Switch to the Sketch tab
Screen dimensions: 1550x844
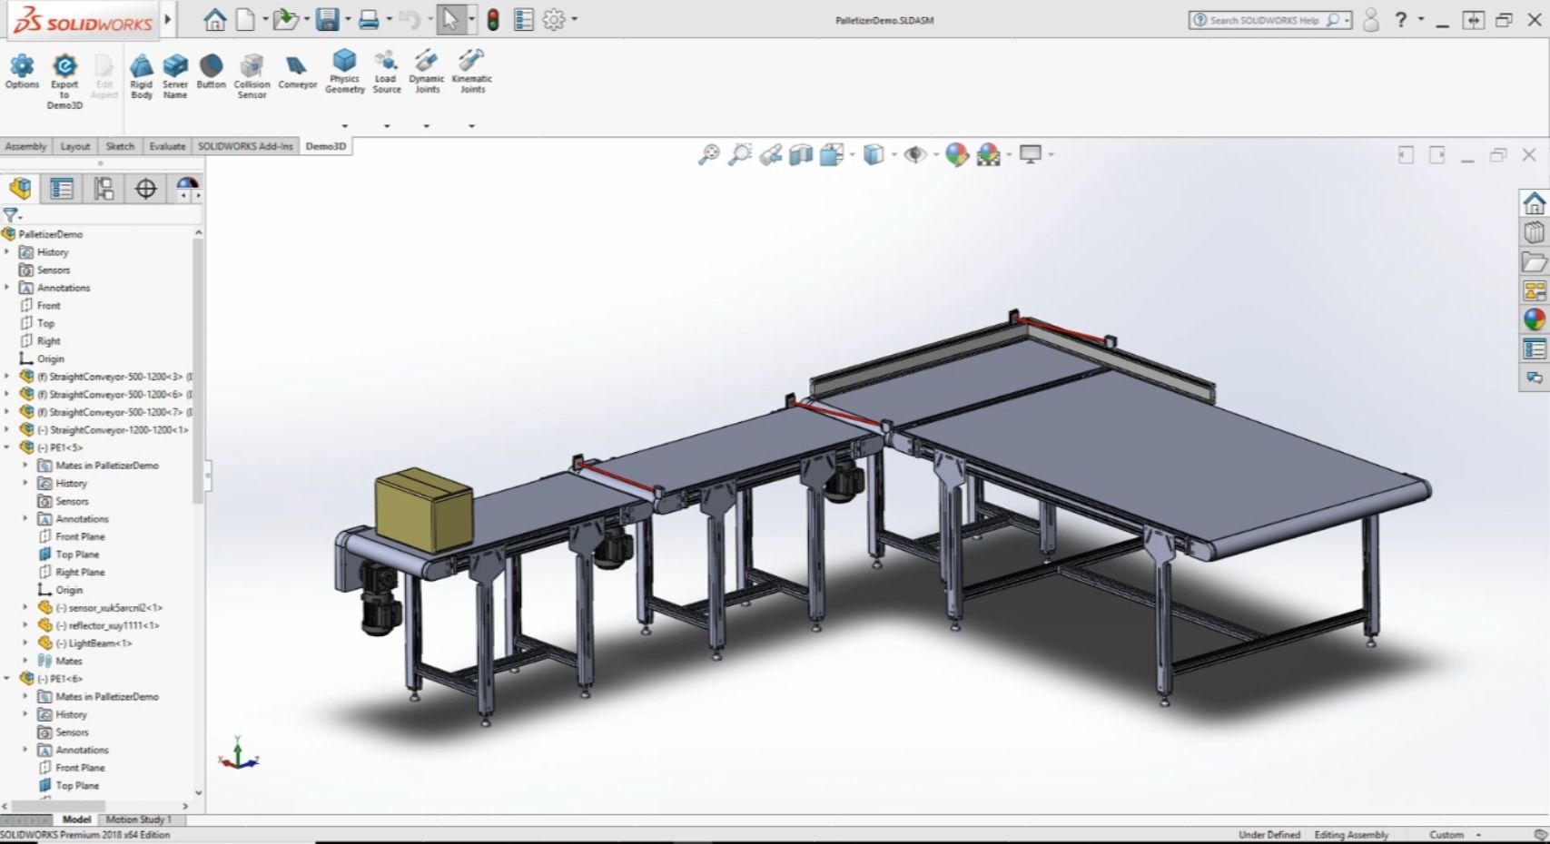coord(120,146)
